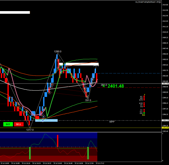Click the 19 Jul 16:00 time label
The image size is (169, 165).
tap(5, 163)
